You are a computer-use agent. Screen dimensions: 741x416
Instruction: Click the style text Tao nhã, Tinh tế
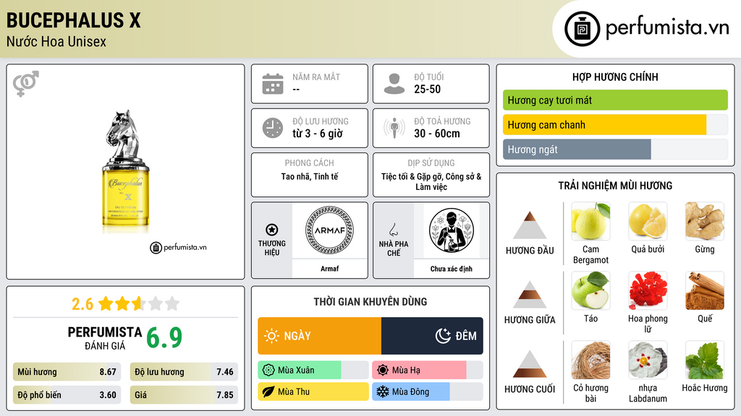[x=310, y=176]
